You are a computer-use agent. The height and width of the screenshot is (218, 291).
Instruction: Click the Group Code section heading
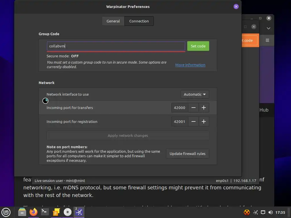click(49, 34)
